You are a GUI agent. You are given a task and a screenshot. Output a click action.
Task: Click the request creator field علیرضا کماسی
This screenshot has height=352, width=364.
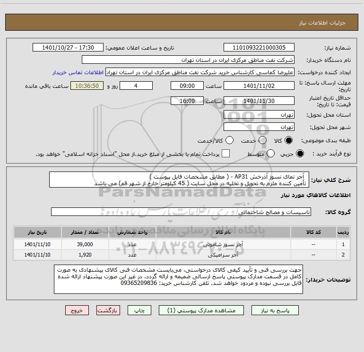(200, 72)
